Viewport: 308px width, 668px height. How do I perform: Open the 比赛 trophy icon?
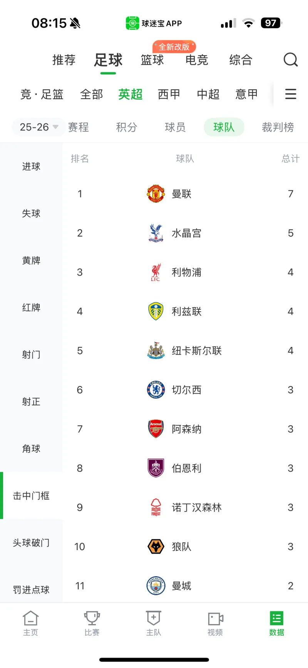coord(92,619)
